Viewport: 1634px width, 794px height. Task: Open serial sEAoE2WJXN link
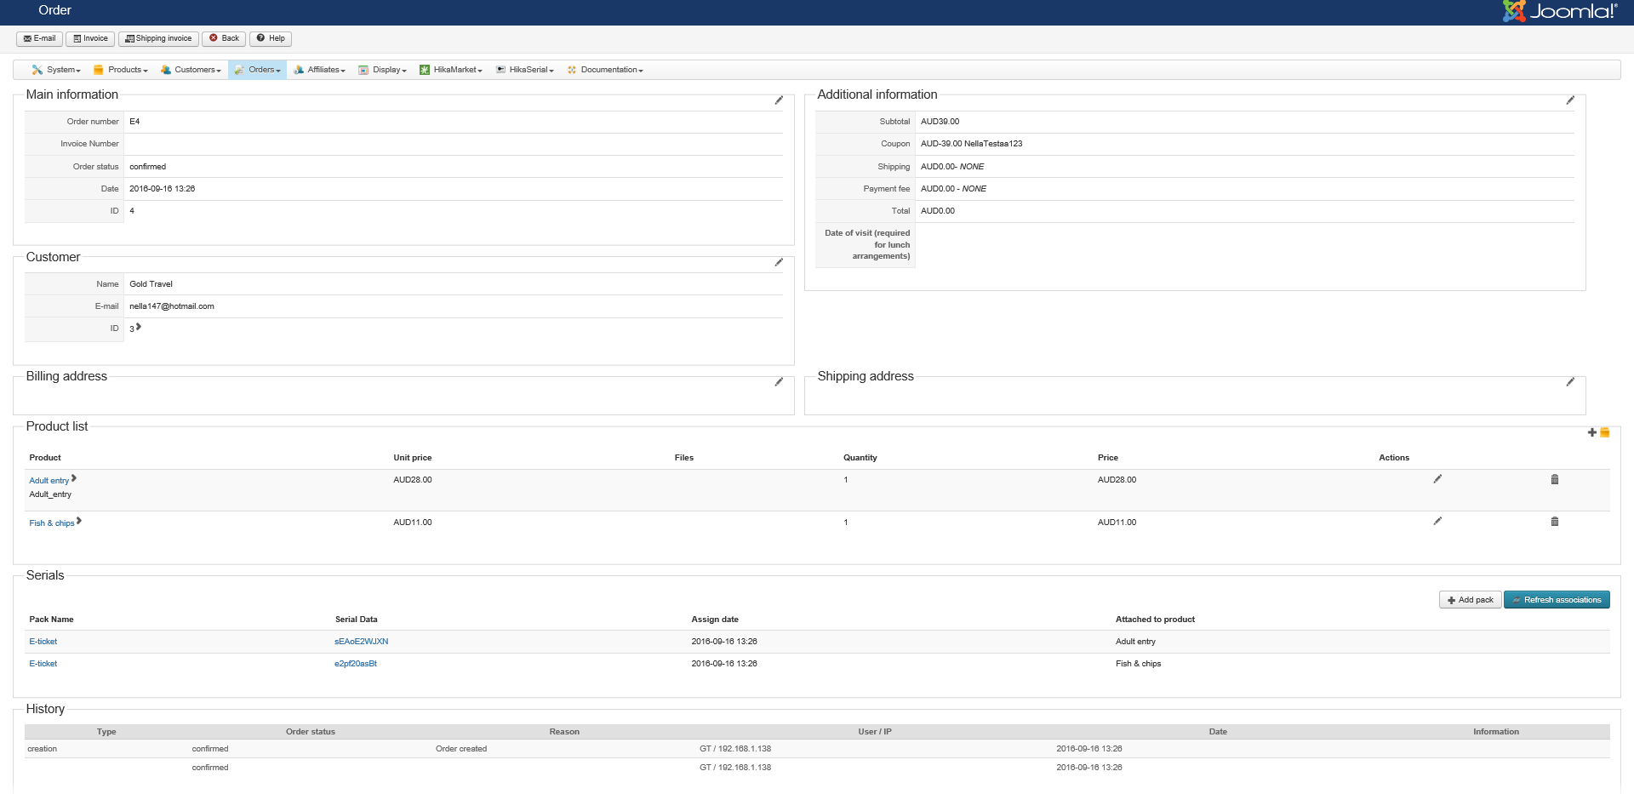pyautogui.click(x=361, y=642)
